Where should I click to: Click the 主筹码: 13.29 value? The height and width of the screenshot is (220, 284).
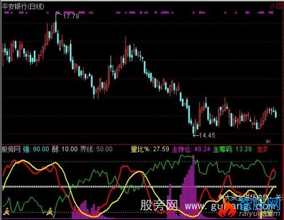pyautogui.click(x=232, y=150)
